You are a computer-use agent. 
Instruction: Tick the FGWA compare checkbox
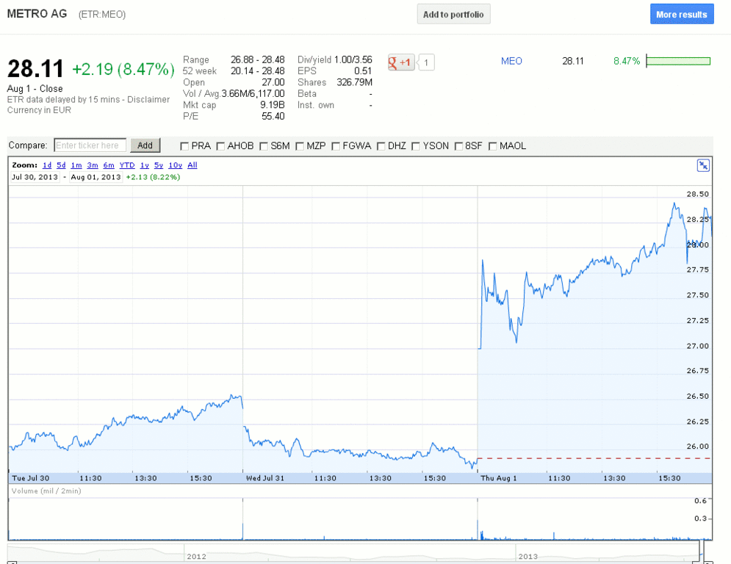336,146
